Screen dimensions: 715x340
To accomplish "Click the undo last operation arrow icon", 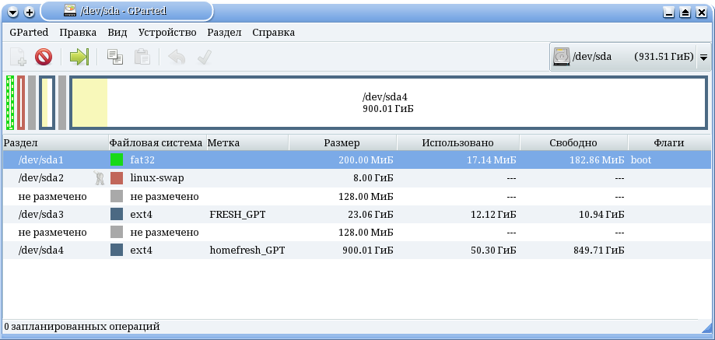I will tap(177, 57).
